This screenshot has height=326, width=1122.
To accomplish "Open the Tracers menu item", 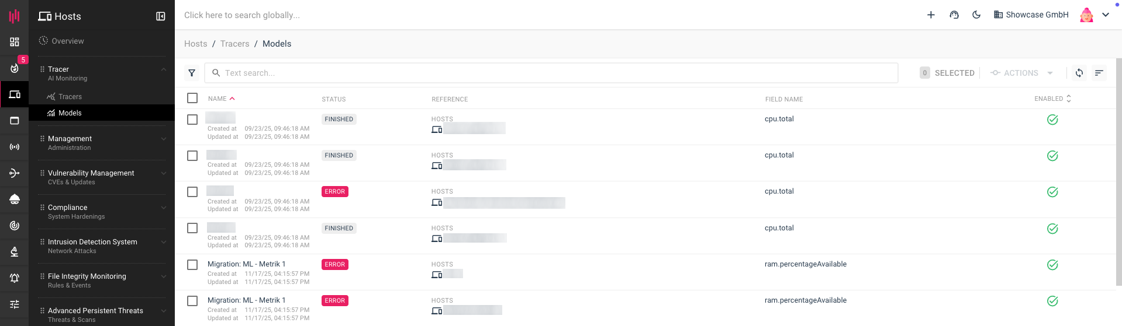I will [x=70, y=97].
